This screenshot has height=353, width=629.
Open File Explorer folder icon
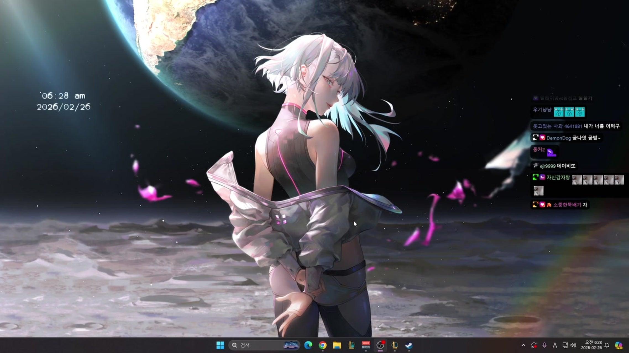pos(337,345)
